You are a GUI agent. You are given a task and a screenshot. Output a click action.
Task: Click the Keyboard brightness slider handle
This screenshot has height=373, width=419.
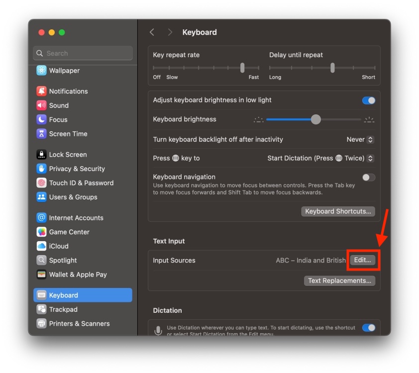coord(315,119)
